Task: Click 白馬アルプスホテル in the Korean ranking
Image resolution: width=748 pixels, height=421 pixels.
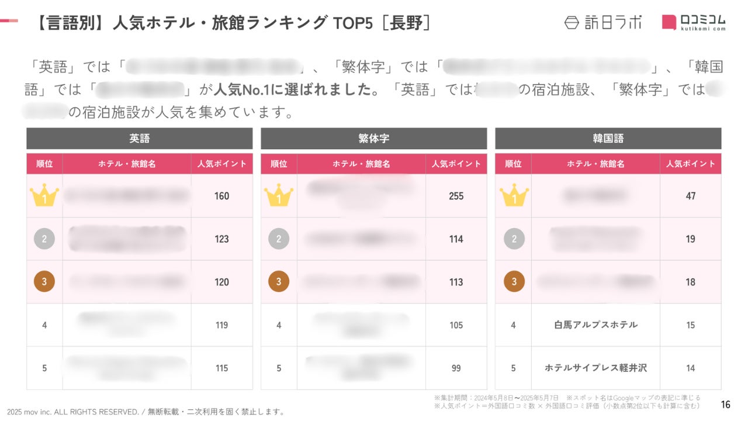Action: coord(595,325)
